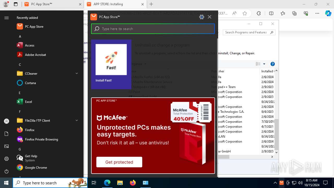Open Programs and Features help icon
Screen dimensions: 334x188
click(x=273, y=64)
